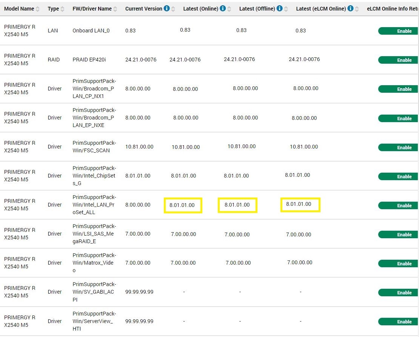Select PRAID EP420i Latest (Offline) version cell
This screenshot has height=337, width=419.
(x=239, y=59)
